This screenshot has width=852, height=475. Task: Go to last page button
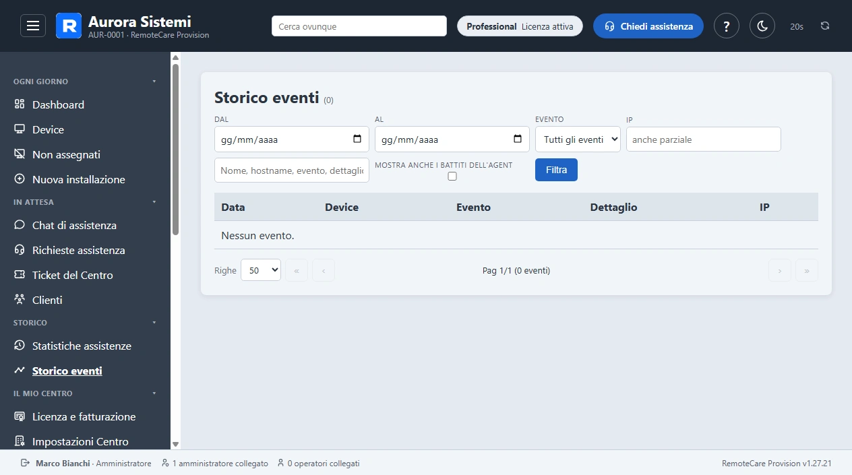(807, 270)
